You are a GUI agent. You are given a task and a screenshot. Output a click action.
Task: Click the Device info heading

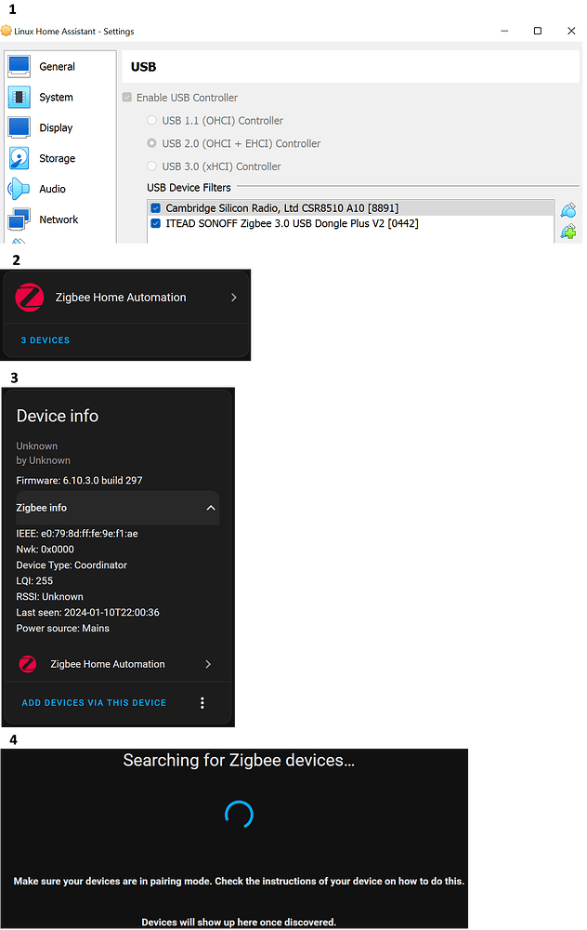(58, 416)
